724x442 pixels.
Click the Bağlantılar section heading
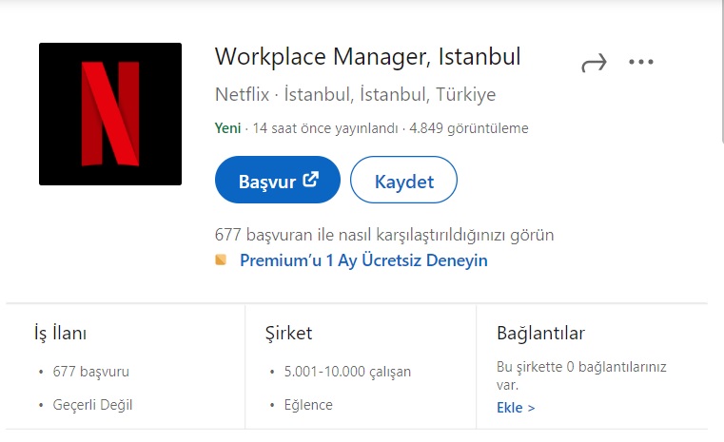(540, 333)
